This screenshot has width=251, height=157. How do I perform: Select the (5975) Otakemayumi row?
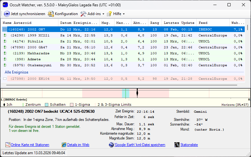123,65
